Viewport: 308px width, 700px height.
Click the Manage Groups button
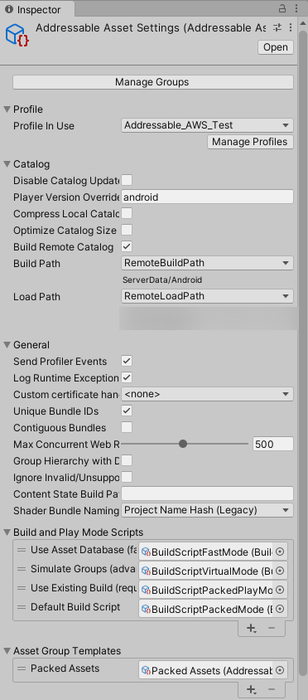153,82
